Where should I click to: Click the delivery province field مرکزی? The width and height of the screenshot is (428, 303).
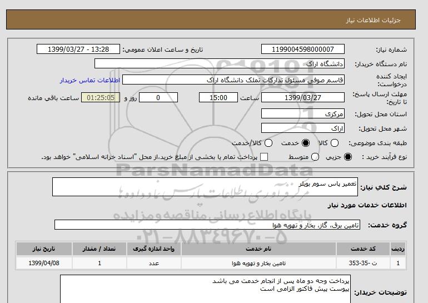point(303,113)
